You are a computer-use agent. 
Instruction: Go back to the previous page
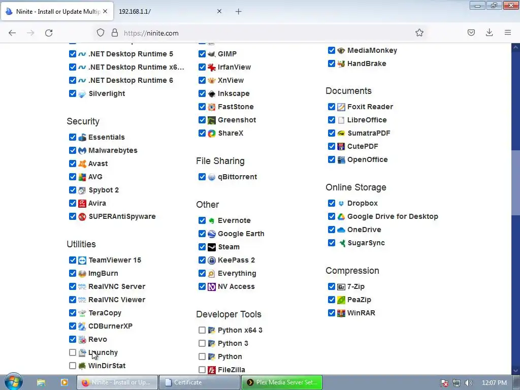(x=12, y=33)
